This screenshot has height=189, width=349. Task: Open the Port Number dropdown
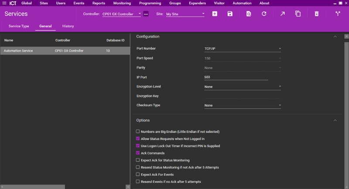click(x=243, y=49)
